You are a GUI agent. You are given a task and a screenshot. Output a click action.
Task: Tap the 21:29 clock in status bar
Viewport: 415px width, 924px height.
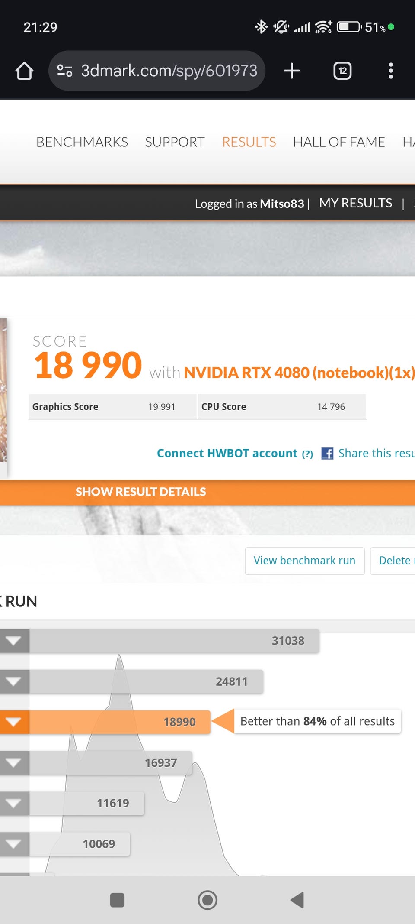[x=40, y=27]
